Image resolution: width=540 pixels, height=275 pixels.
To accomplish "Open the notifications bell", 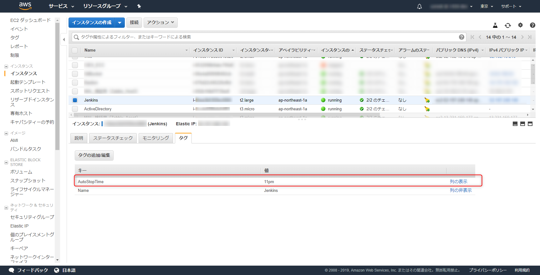I will pos(420,6).
